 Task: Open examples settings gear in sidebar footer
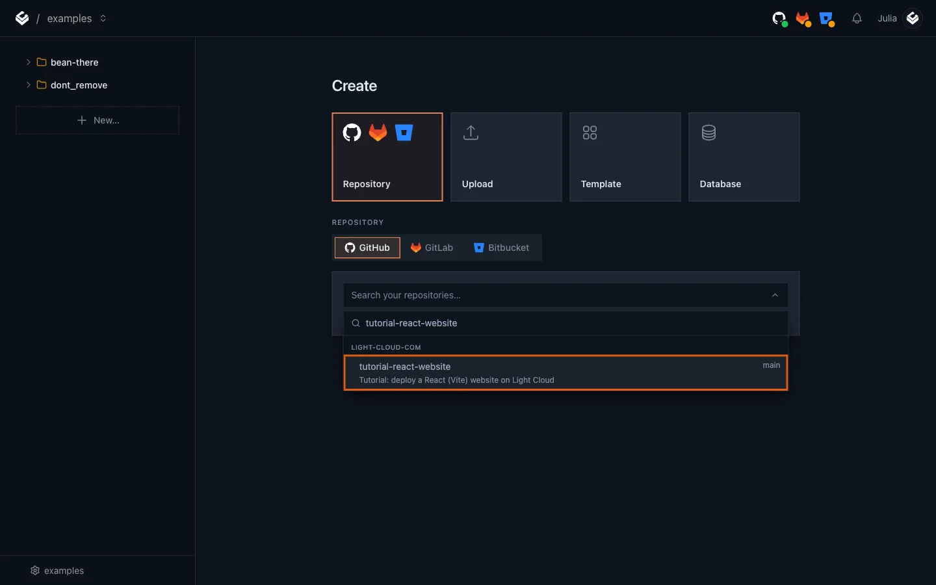coord(35,571)
